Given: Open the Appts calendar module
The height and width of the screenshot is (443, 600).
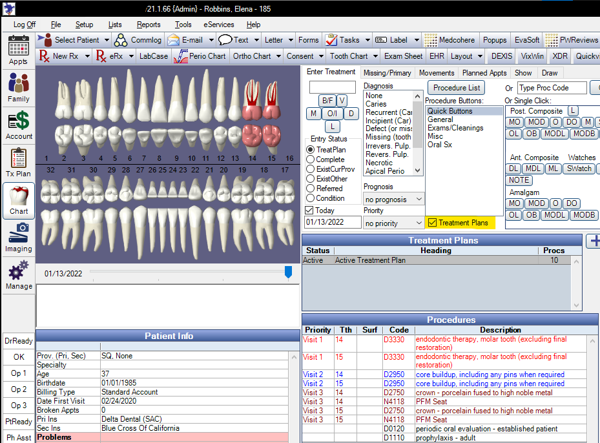Looking at the screenshot, I should (x=18, y=50).
